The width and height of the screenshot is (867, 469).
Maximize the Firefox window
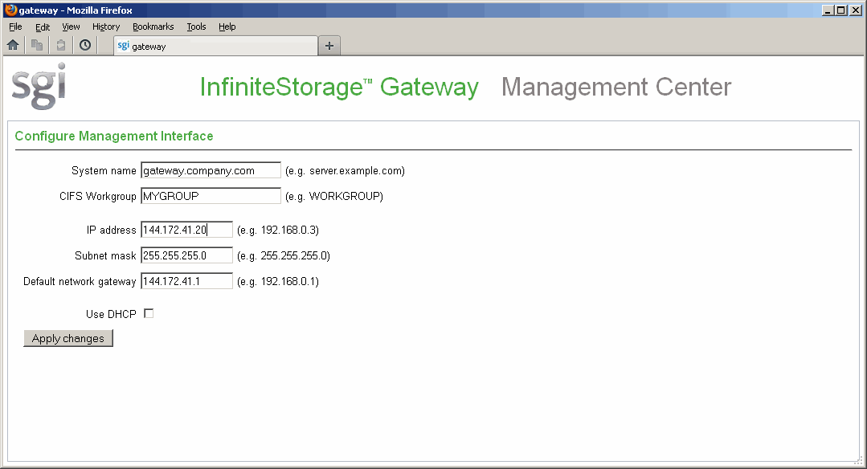(x=841, y=10)
